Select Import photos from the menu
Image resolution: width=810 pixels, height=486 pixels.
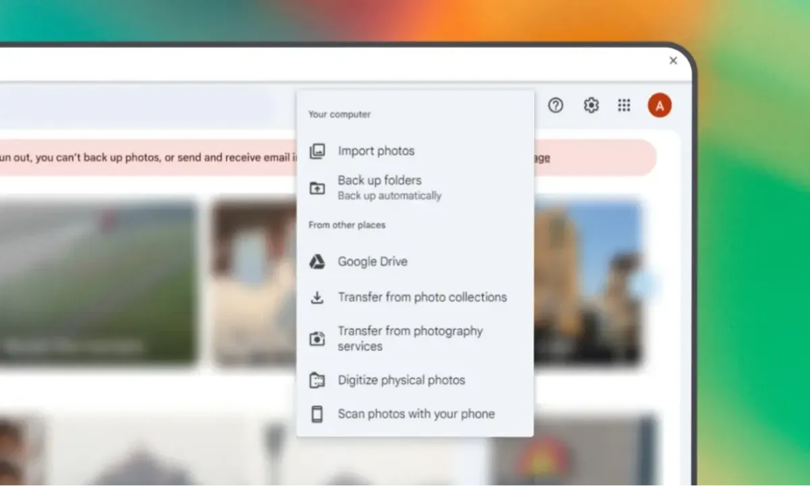(x=376, y=151)
